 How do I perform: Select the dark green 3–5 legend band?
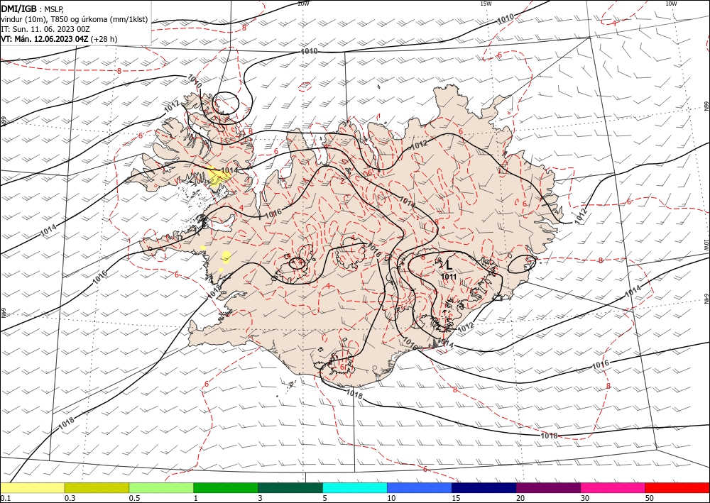click(290, 487)
